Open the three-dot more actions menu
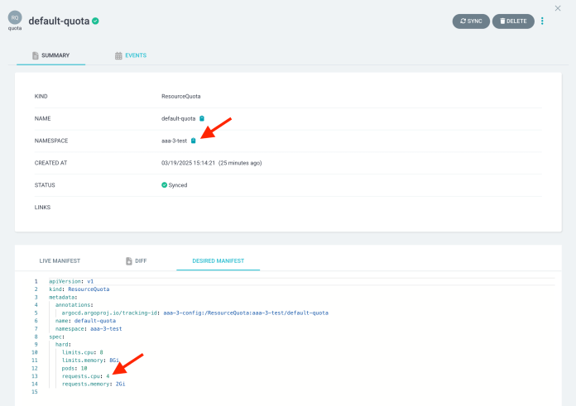Image resolution: width=576 pixels, height=406 pixels. tap(543, 21)
